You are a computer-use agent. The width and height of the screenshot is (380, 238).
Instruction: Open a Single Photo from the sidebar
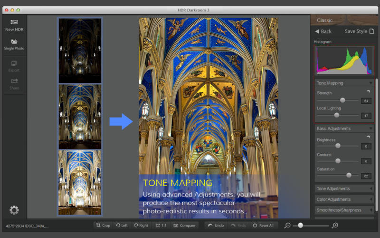[14, 42]
